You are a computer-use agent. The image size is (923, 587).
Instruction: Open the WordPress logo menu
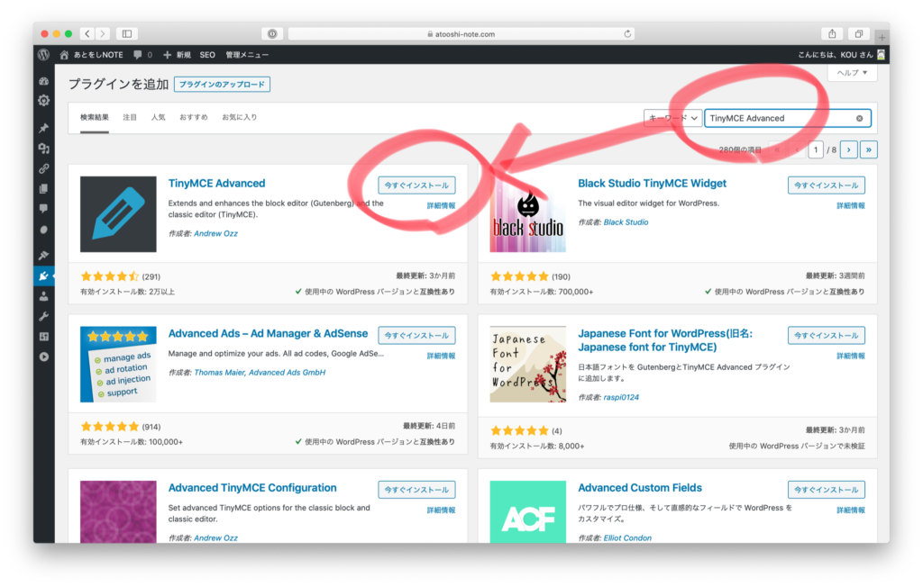[x=43, y=55]
